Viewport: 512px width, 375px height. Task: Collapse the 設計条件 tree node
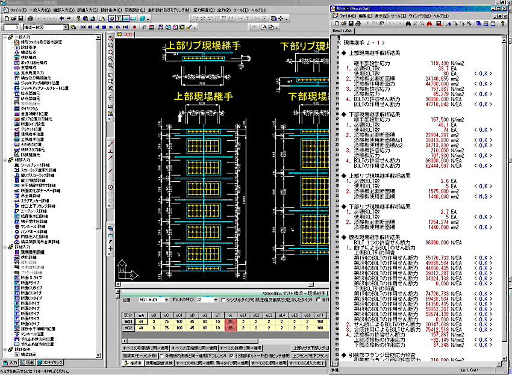[x=5, y=349]
